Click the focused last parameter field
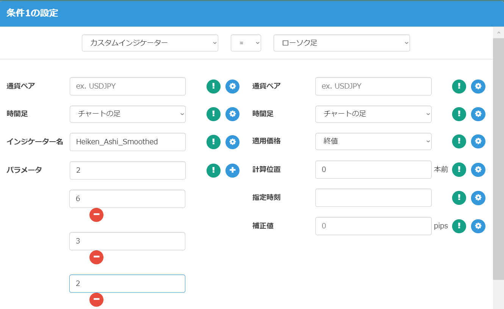This screenshot has height=309, width=504. [x=127, y=284]
